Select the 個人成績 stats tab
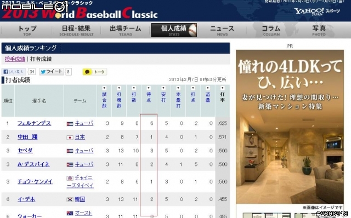Screen dimensions: 351x218 [174, 30]
